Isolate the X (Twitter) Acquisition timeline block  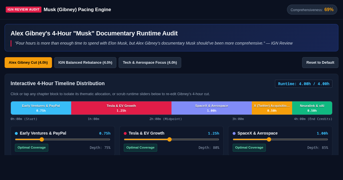272,108
